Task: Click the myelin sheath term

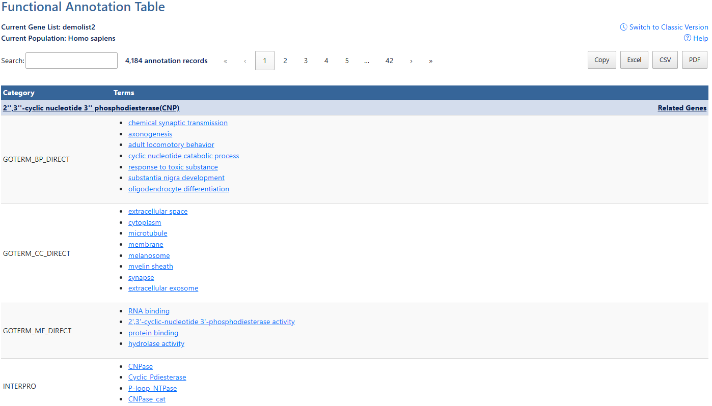Action: pyautogui.click(x=150, y=266)
